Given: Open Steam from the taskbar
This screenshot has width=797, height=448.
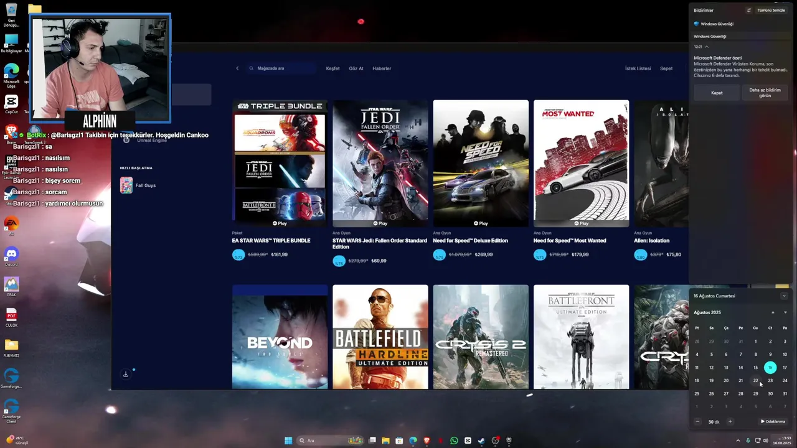Looking at the screenshot, I should [x=481, y=441].
